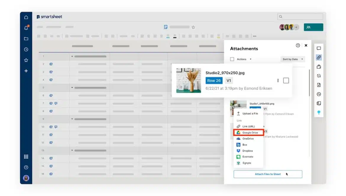Open the app launcher grid icon
The image size is (346, 196).
[x=26, y=157]
